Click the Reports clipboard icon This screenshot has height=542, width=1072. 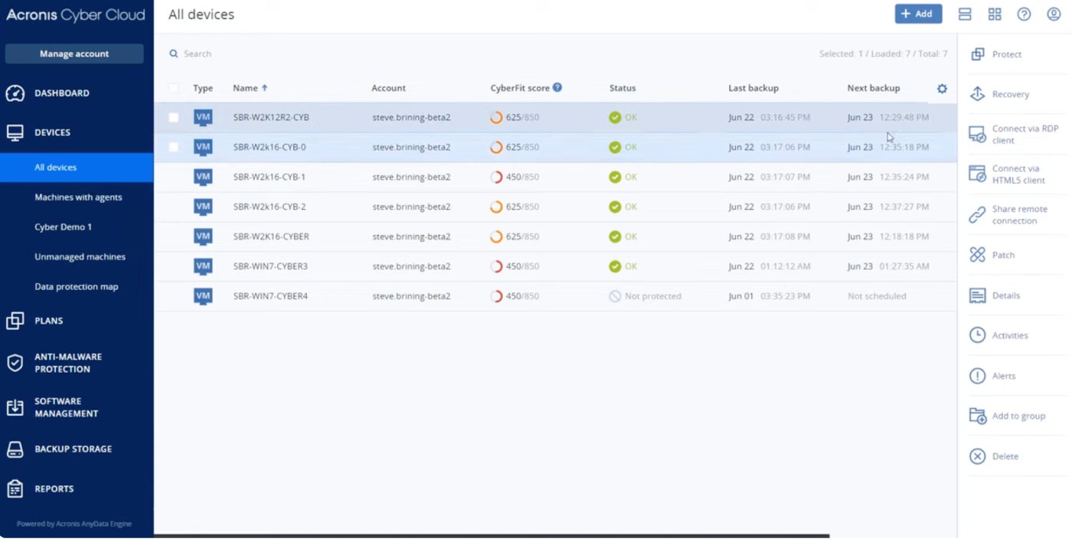point(15,488)
